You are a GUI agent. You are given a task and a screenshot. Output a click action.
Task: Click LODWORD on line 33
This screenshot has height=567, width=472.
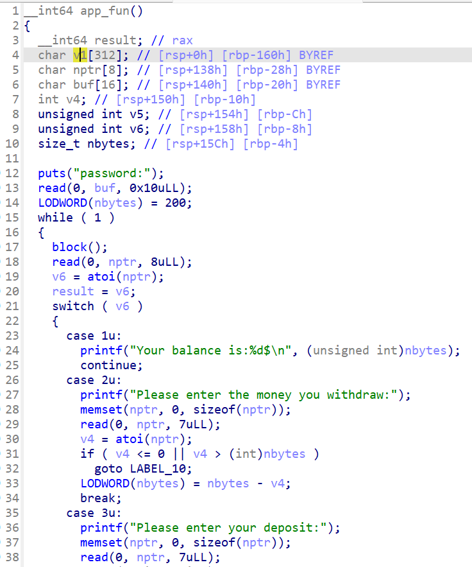pyautogui.click(x=105, y=484)
